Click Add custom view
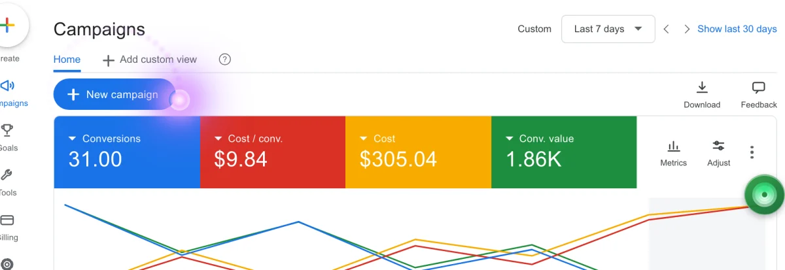Viewport: 785px width, 270px height. pos(150,59)
